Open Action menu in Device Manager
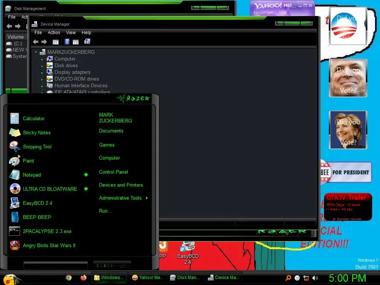This screenshot has width=380, height=285. click(54, 33)
